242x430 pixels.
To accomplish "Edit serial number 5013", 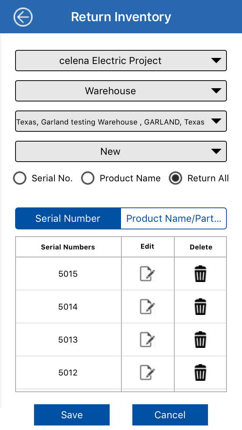I will pos(147,340).
